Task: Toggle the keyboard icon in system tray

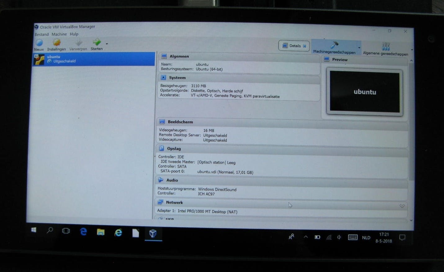Action: tap(352, 237)
